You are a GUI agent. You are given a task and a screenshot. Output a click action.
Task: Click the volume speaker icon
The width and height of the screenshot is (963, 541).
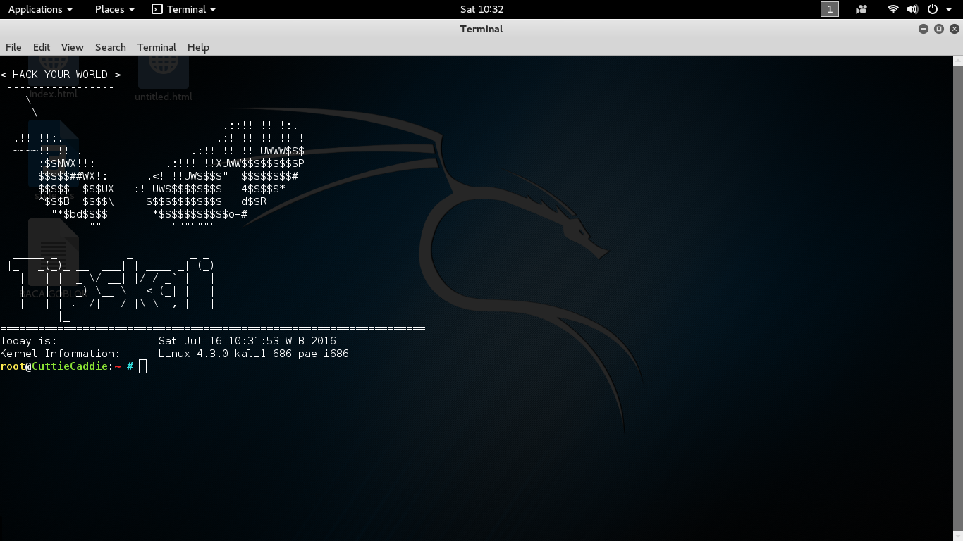click(x=912, y=9)
